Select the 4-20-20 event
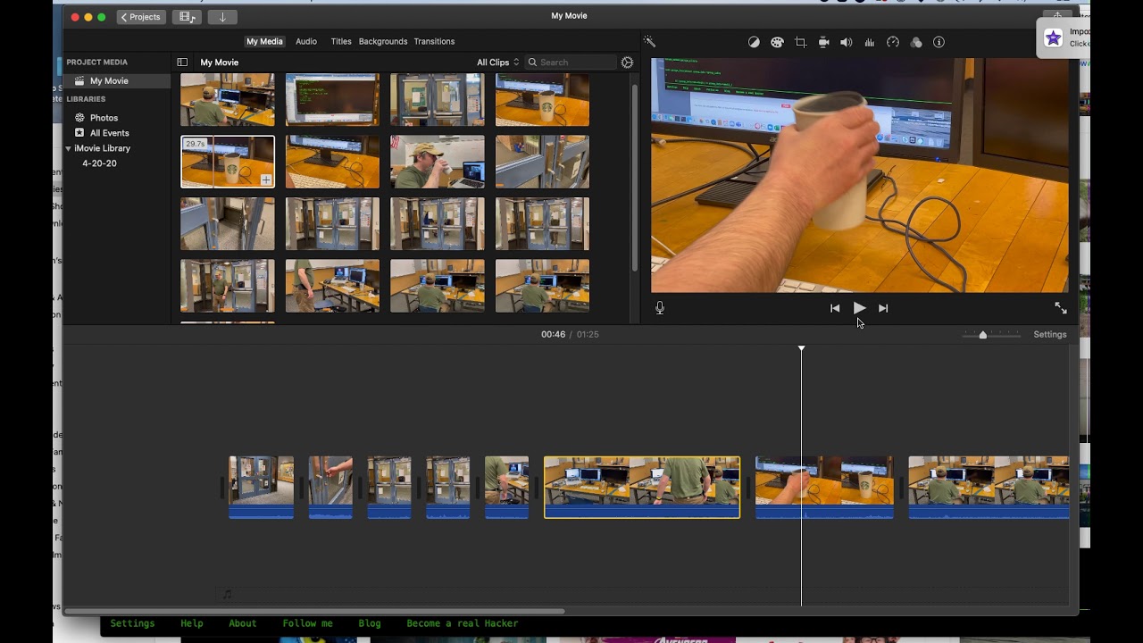1143x643 pixels. pos(99,163)
